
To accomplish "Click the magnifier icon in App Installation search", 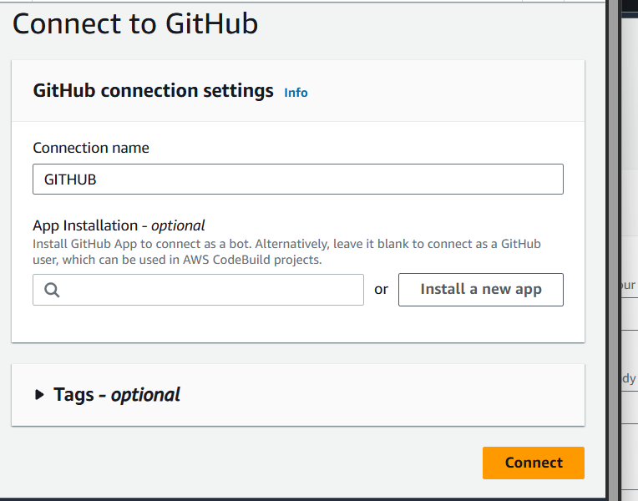I will point(52,291).
